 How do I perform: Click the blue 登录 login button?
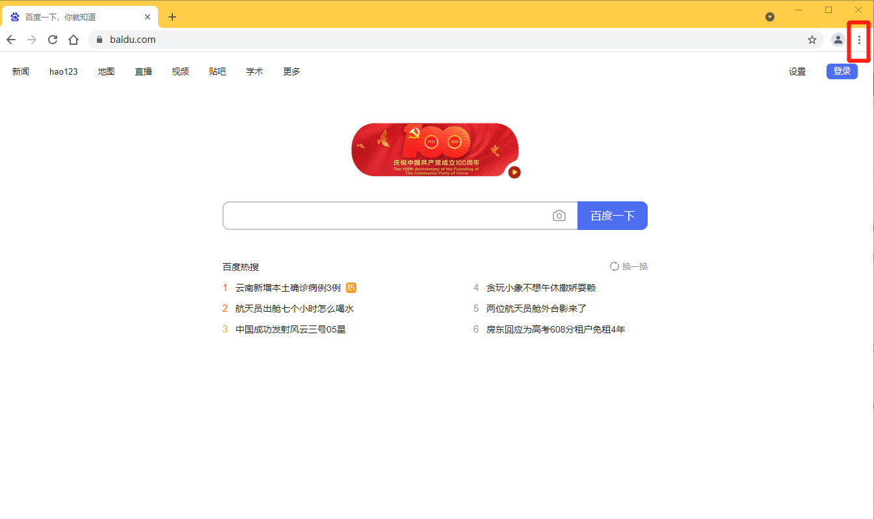[x=842, y=71]
